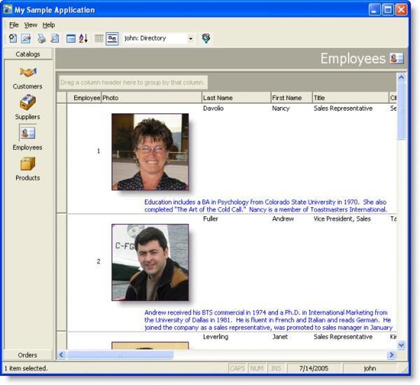
Task: Select the Orders sidebar tab
Action: coord(28,355)
